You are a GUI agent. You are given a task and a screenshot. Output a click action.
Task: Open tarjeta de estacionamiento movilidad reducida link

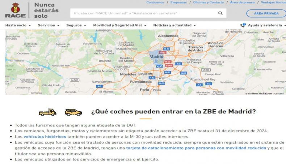pos(196,148)
